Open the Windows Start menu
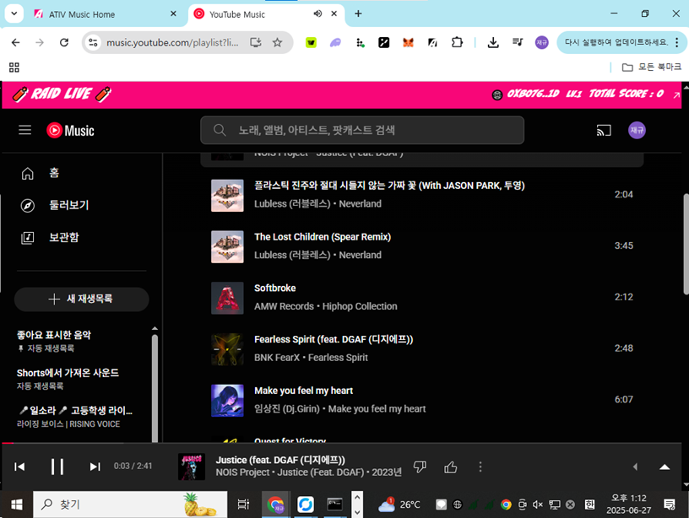 click(x=17, y=505)
